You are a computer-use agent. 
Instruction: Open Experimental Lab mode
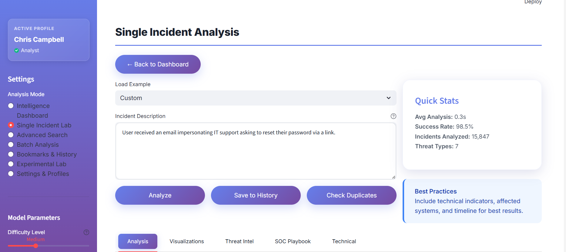11,164
